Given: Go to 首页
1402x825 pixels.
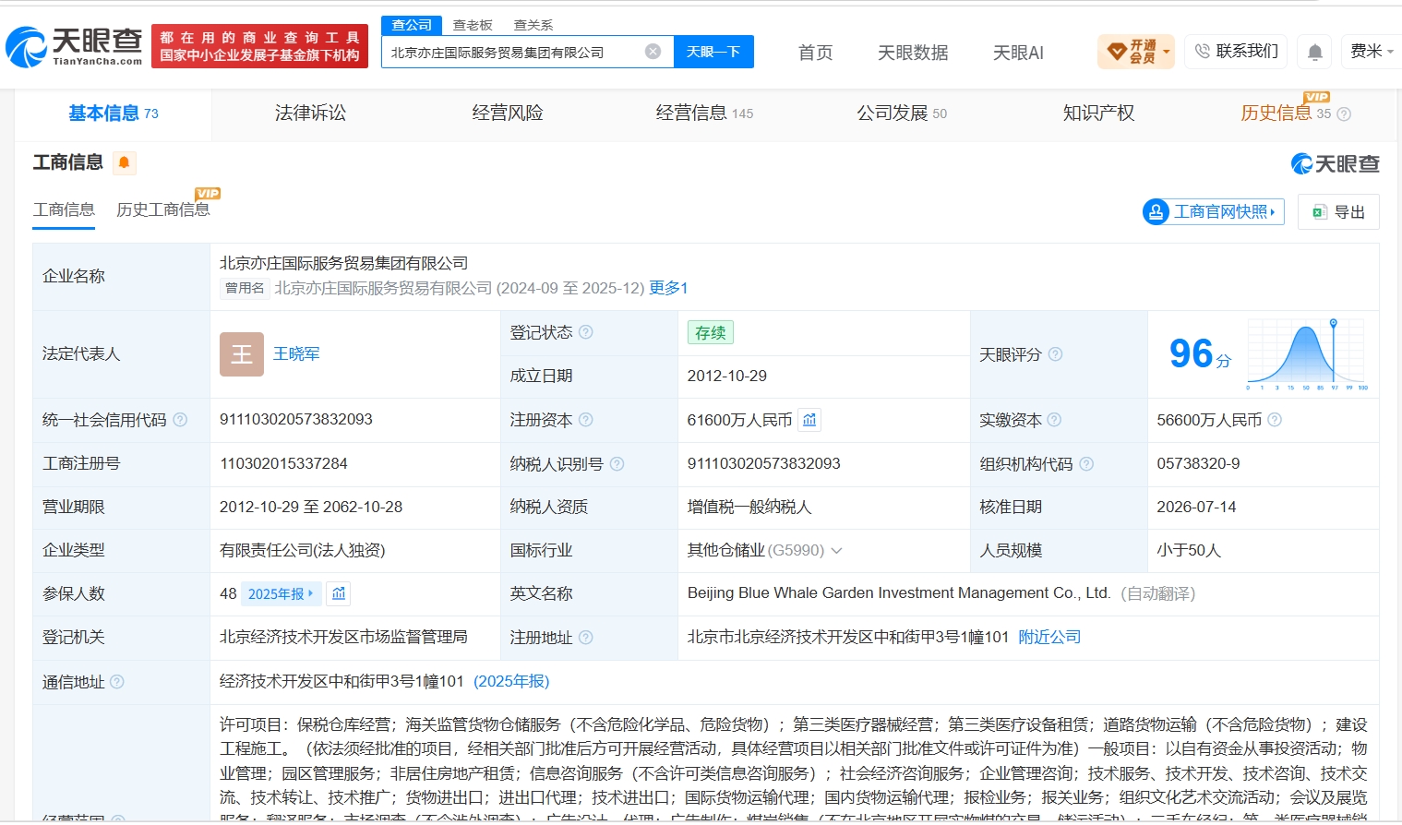Looking at the screenshot, I should [815, 53].
